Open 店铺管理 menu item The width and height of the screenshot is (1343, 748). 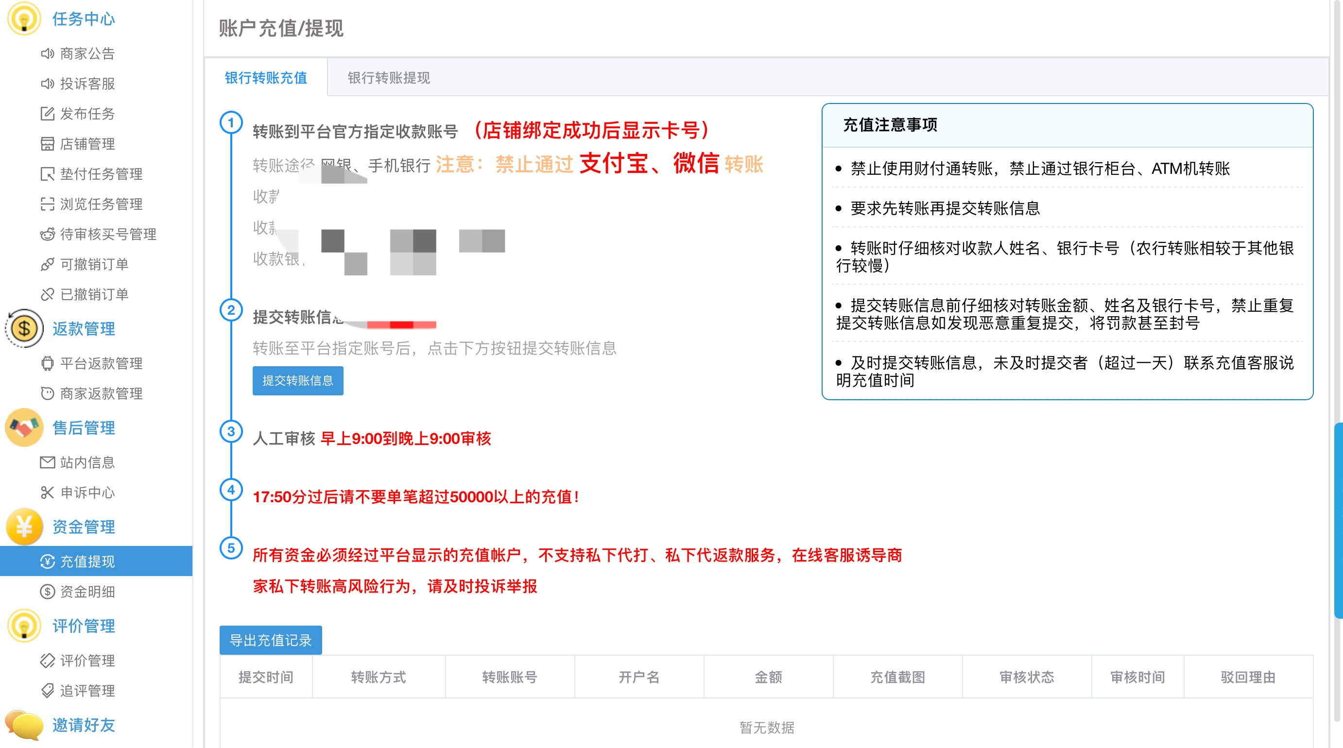87,144
